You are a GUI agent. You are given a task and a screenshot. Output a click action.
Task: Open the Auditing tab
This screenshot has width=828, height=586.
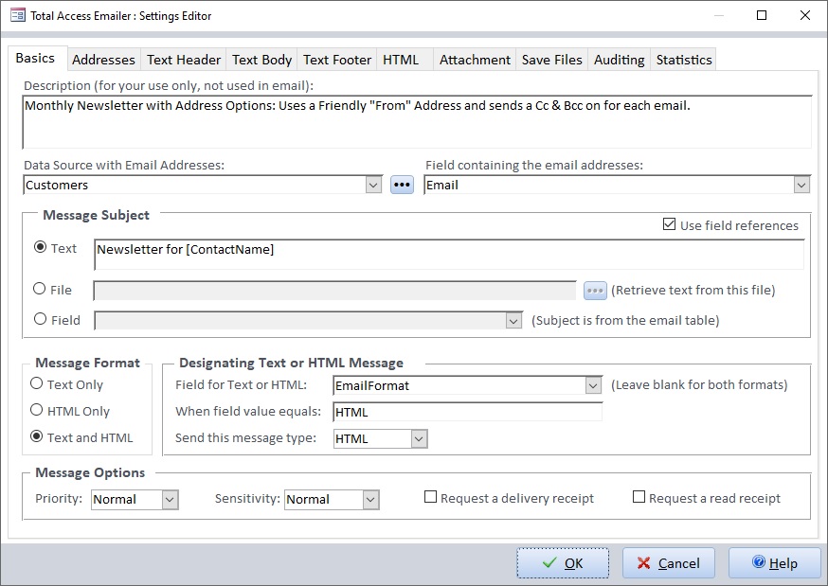point(619,60)
